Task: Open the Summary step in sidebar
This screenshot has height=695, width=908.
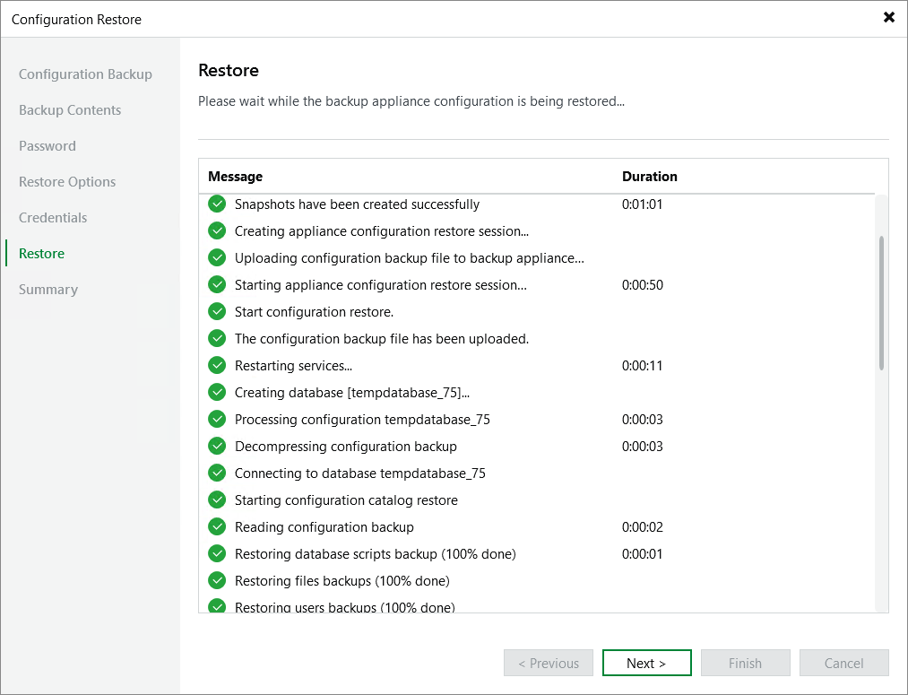Action: coord(48,289)
